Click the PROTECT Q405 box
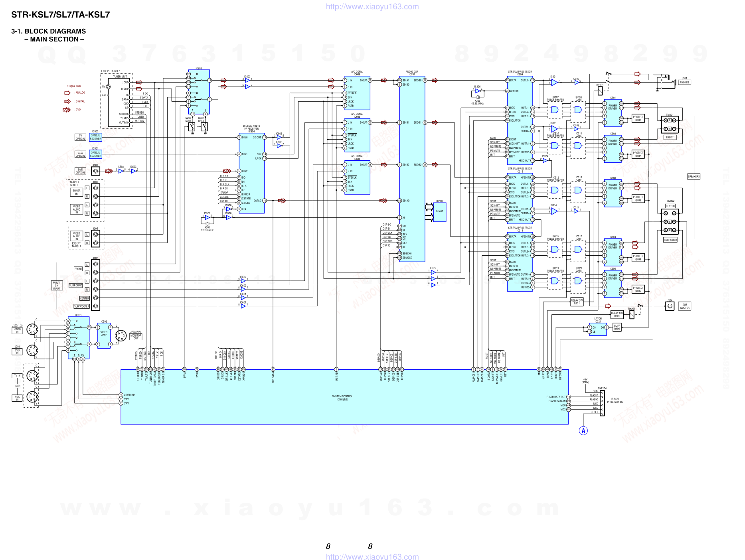 pos(638,289)
